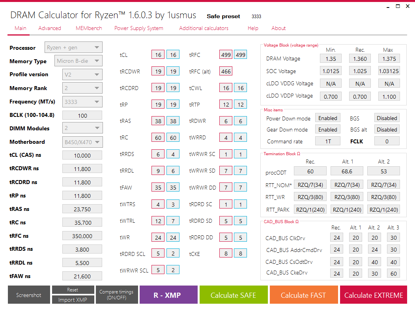Open the Power Supply System tab
The width and height of the screenshot is (415, 312).
[x=139, y=28]
